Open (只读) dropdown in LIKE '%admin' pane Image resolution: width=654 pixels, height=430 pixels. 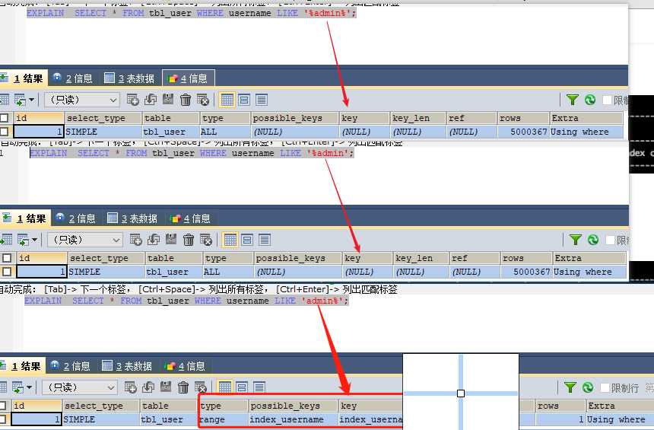tap(85, 240)
